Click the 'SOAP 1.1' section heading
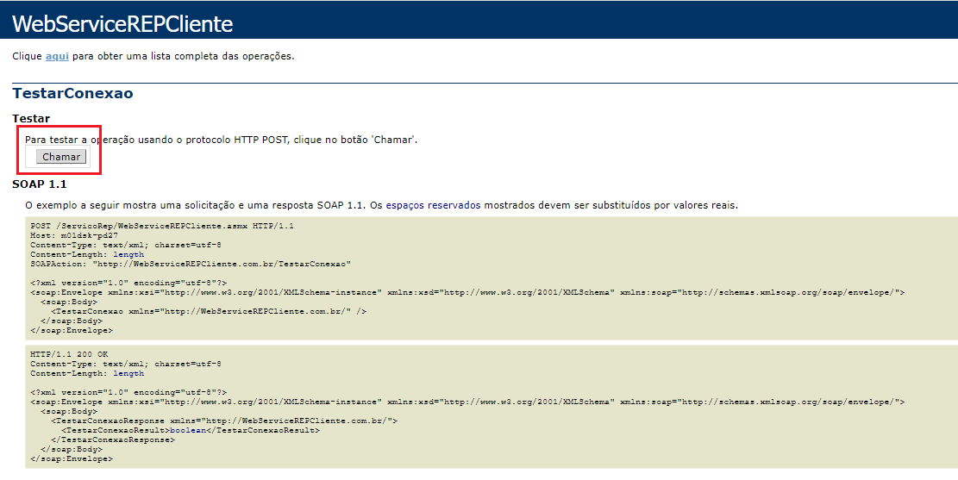The width and height of the screenshot is (958, 480). (39, 184)
